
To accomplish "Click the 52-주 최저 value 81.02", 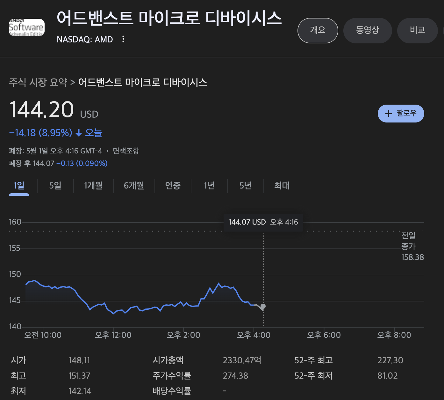I will 388,376.
